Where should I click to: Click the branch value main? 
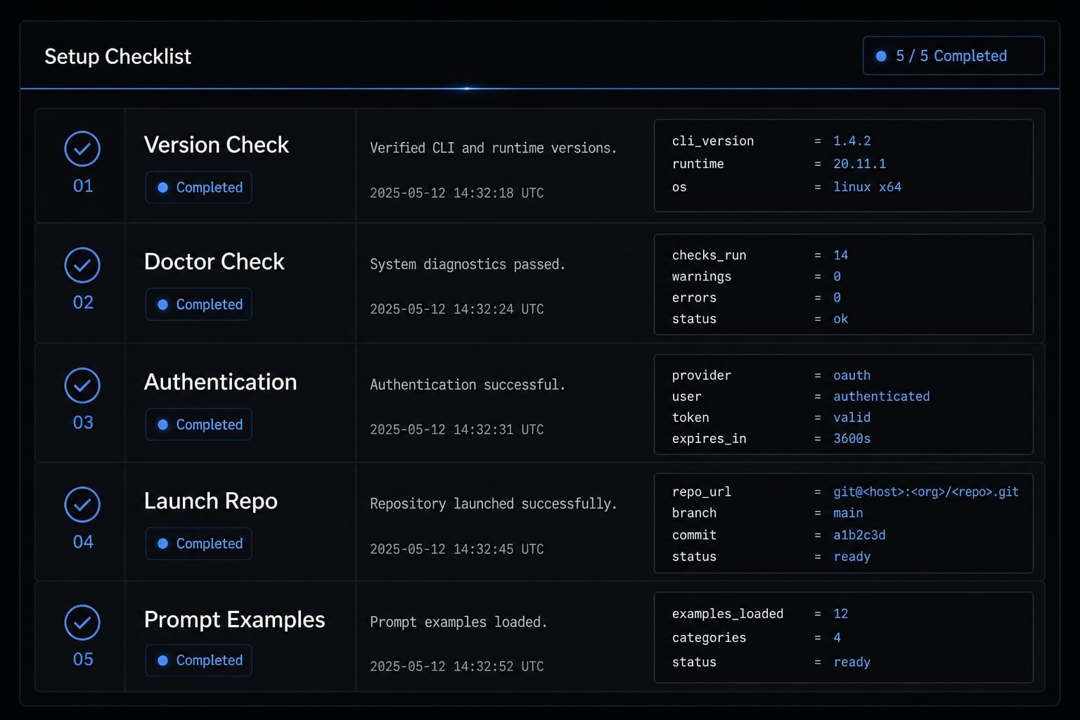point(848,513)
